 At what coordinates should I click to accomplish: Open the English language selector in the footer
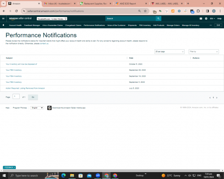pyautogui.click(x=37, y=108)
